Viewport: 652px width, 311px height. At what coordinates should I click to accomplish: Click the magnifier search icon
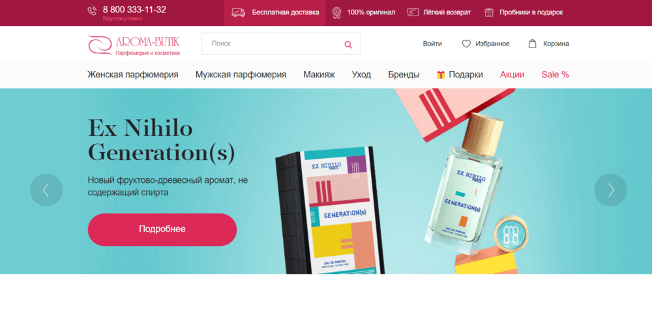(348, 44)
